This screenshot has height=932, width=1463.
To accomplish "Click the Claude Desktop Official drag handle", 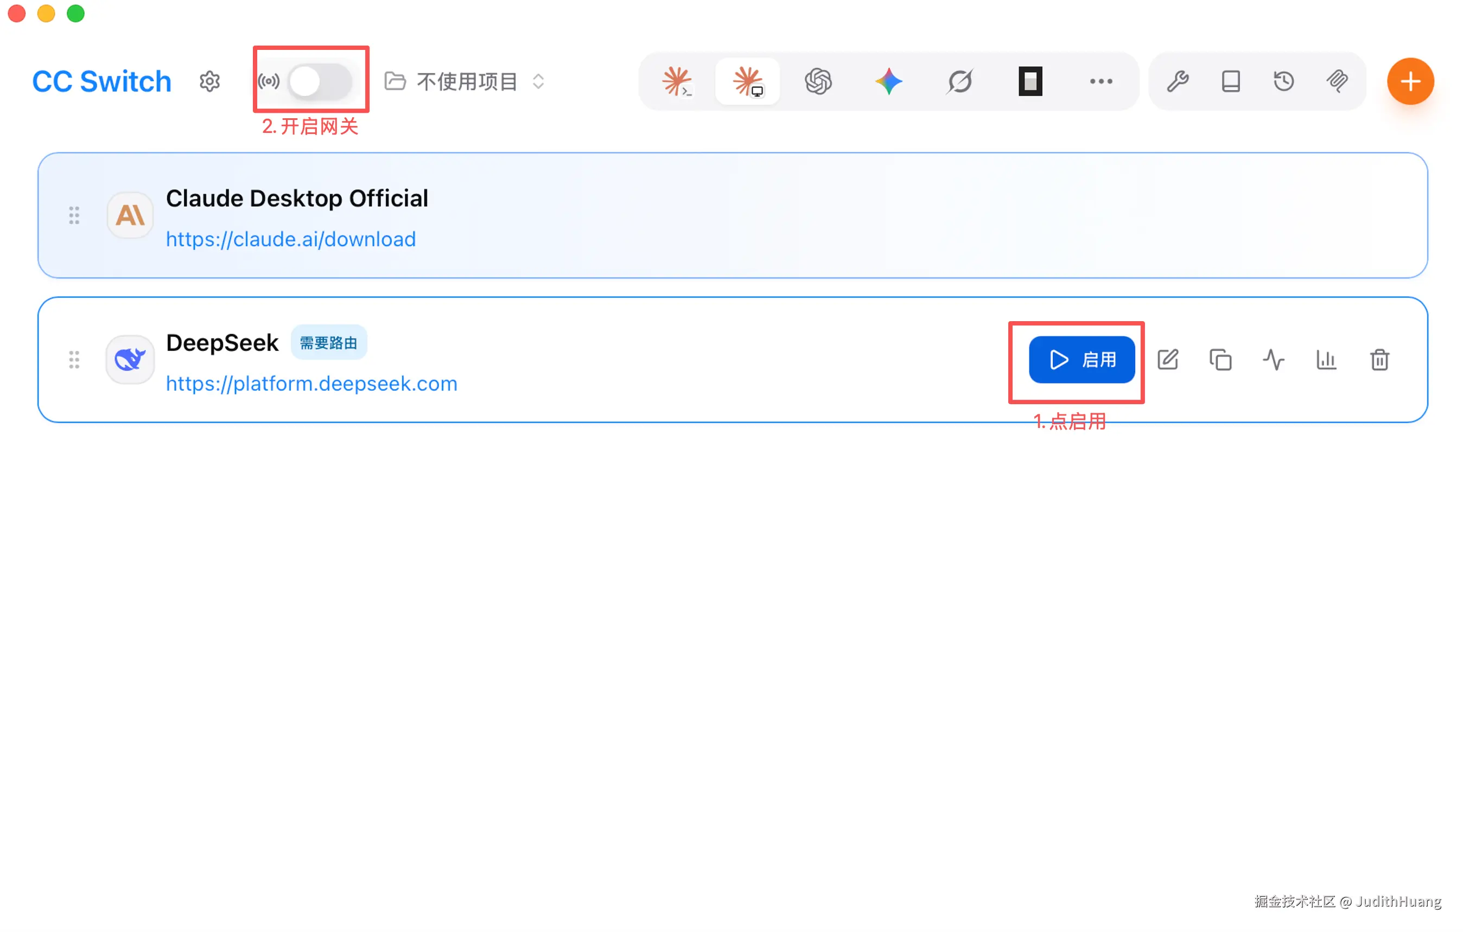I will tap(74, 215).
